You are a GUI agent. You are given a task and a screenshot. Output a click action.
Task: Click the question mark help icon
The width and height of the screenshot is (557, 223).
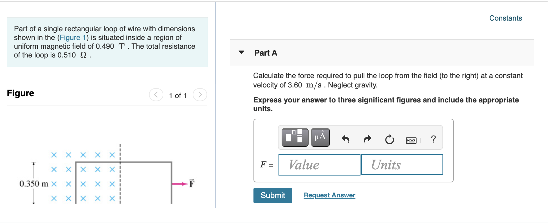(x=433, y=139)
